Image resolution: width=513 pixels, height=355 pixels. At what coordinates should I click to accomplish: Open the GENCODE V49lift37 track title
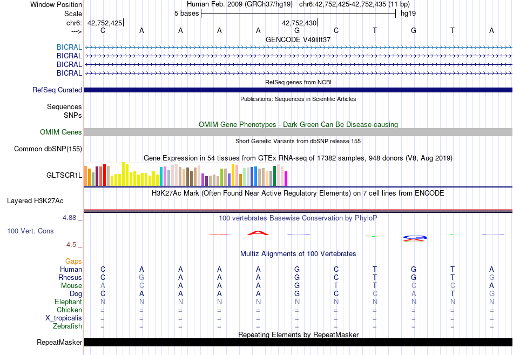[298, 39]
